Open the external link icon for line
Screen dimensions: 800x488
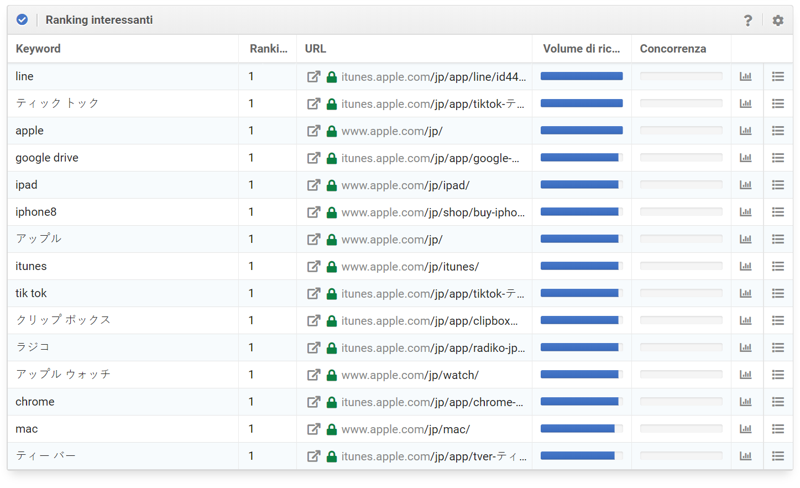[x=313, y=77]
